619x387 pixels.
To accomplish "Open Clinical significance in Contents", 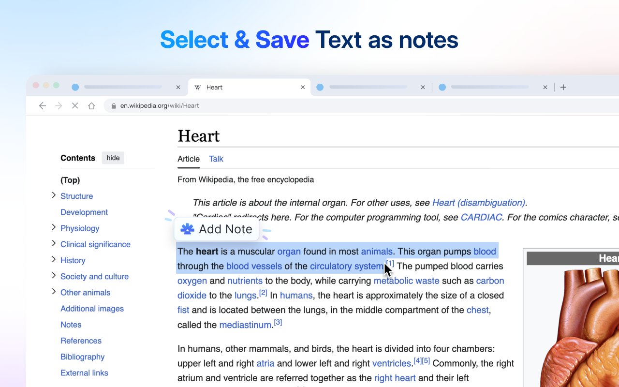I will click(95, 244).
